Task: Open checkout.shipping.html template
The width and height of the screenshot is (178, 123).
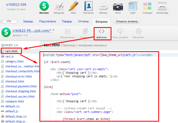Action: click(21, 91)
